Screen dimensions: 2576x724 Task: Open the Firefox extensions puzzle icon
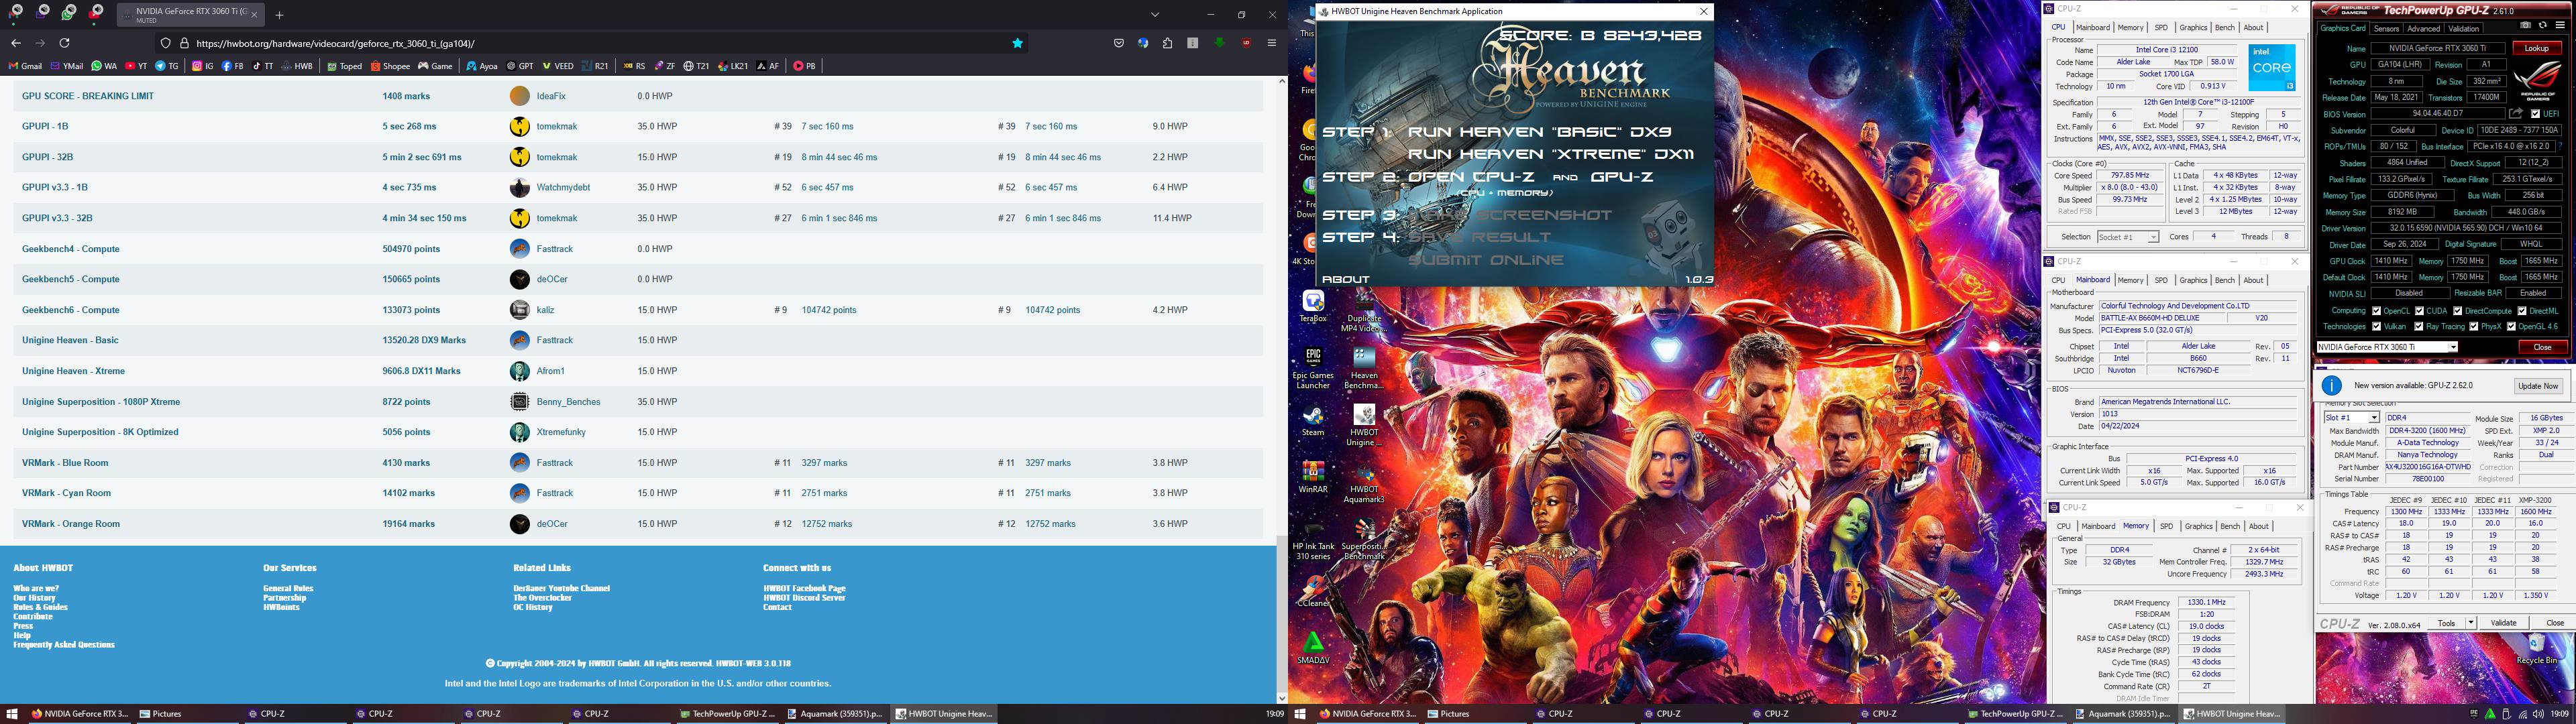pos(1168,43)
